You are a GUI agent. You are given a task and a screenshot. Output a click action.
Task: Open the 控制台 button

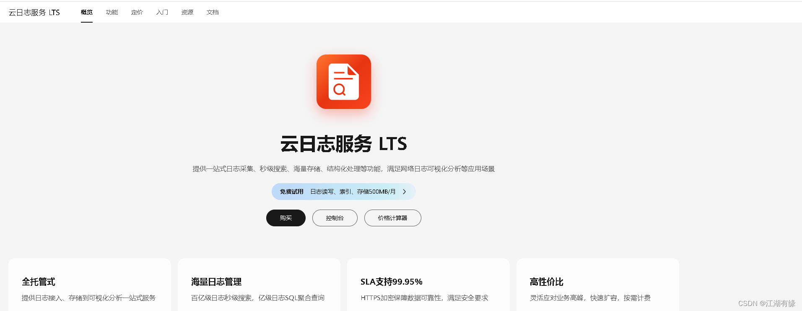coord(335,218)
